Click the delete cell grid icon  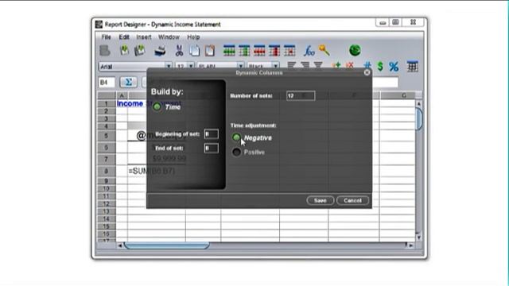pos(289,51)
